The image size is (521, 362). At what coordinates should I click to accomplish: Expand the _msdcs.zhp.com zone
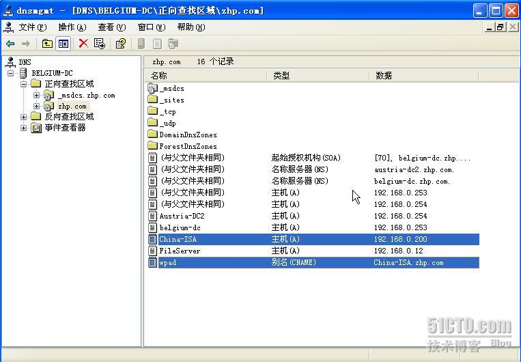pyautogui.click(x=36, y=95)
